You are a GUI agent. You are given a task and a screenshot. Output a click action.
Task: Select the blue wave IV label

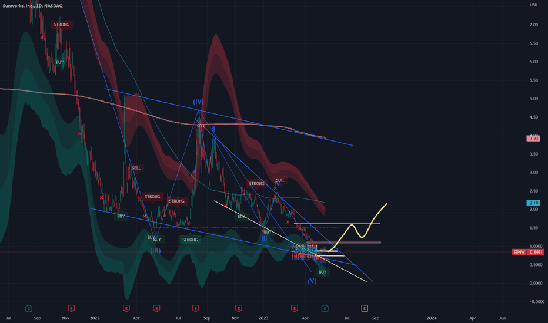tap(277, 184)
